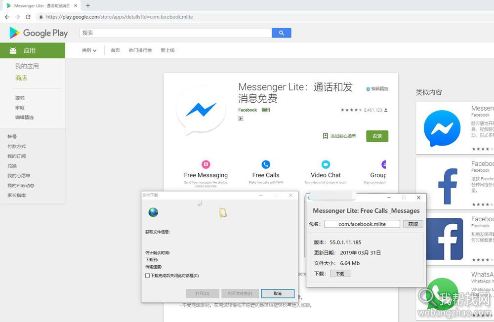The image size is (494, 322).
Task: Click the purple Group feature icon
Action: coord(384,164)
